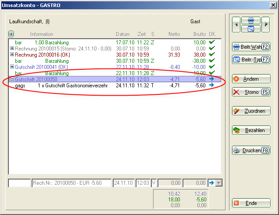Click the total value 12,40
Screen dimensions: 279x215
click(x=200, y=193)
